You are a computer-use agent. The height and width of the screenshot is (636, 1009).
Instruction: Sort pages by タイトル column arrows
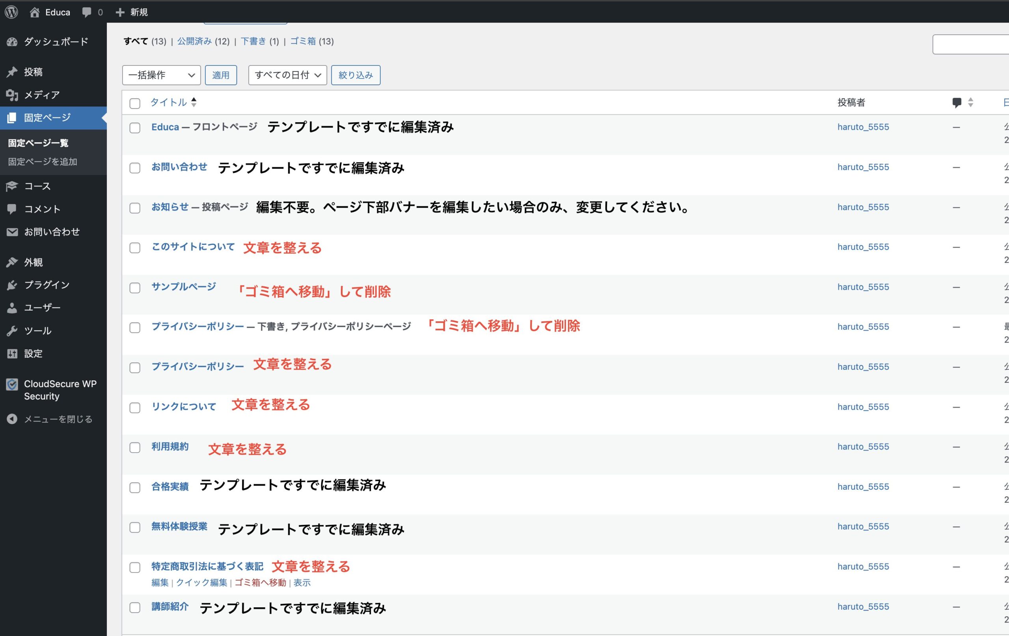(194, 102)
